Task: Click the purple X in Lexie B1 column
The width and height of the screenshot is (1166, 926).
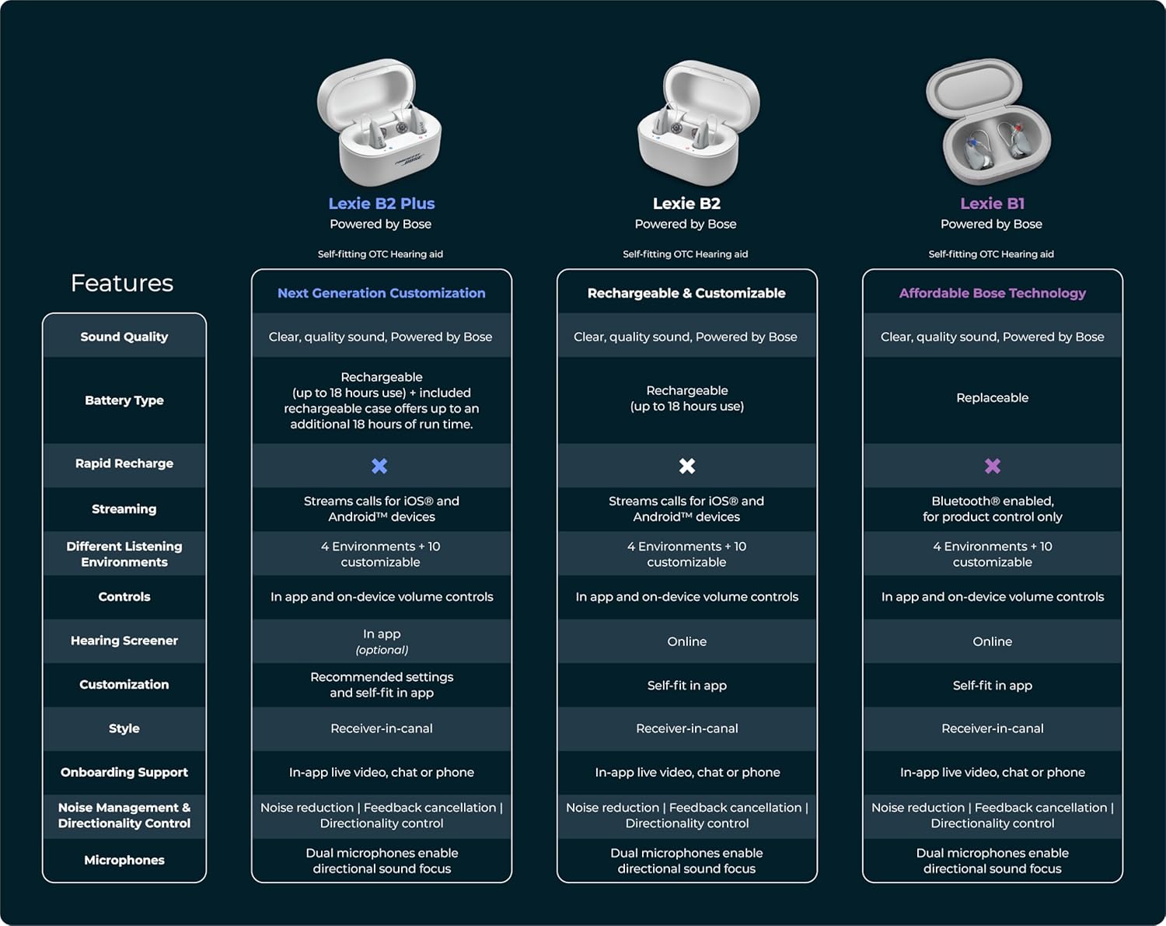Action: pos(993,466)
